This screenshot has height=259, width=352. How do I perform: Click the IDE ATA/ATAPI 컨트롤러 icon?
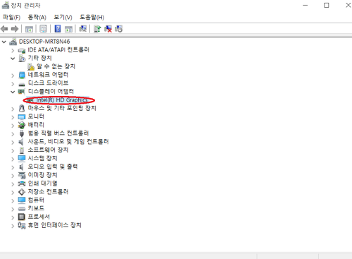click(x=22, y=50)
